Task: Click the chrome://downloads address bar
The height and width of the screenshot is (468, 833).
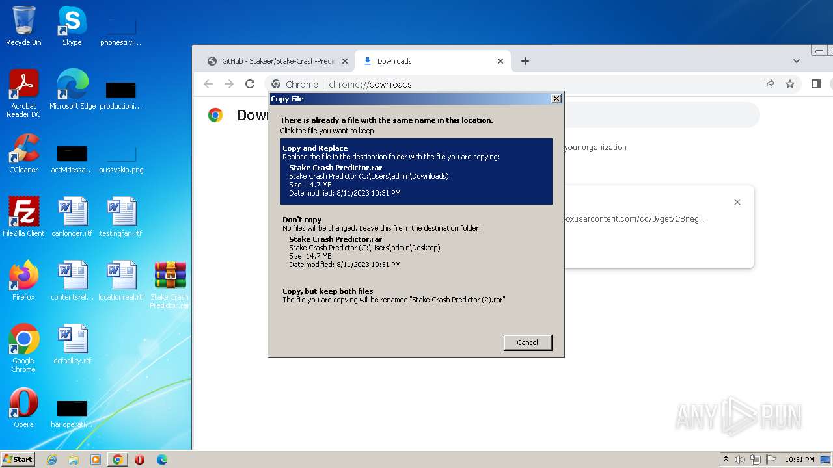Action: click(511, 84)
